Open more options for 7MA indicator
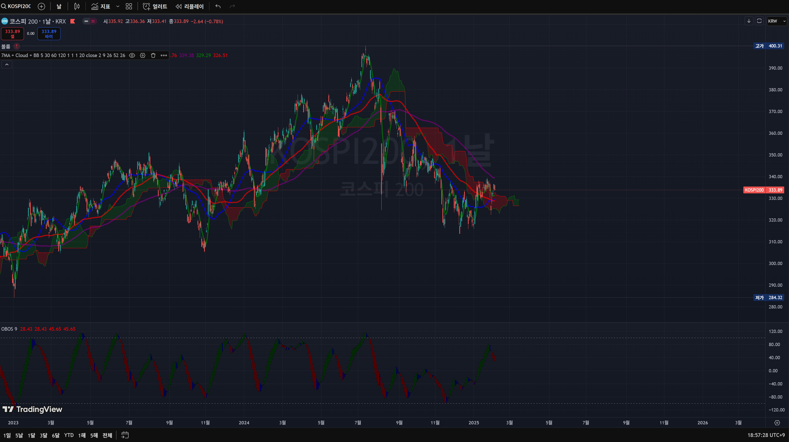The image size is (789, 442). click(164, 56)
